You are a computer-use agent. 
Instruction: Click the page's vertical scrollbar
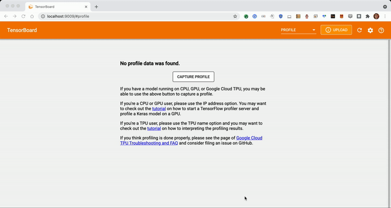[389, 123]
